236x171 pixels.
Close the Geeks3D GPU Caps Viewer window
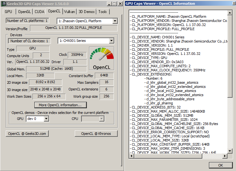coord(120,4)
